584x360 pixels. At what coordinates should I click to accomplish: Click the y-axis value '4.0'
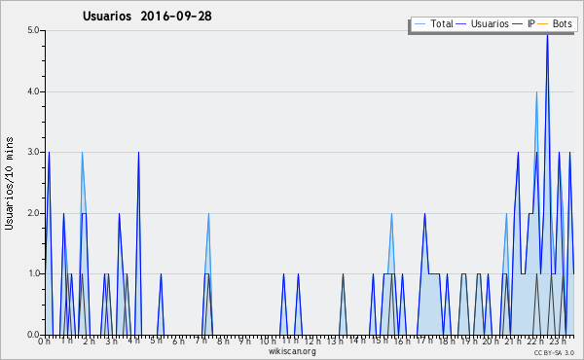(x=33, y=91)
